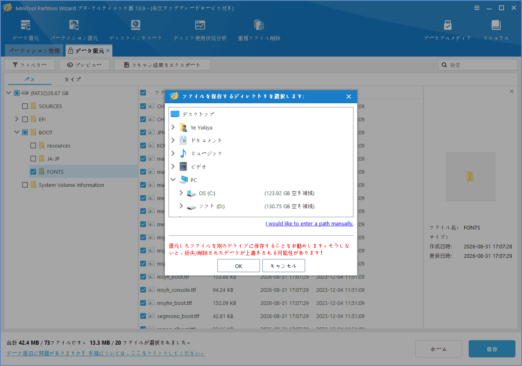The height and width of the screenshot is (366, 522).
Task: Check the SOURCES folder checkbox
Action: click(25, 106)
